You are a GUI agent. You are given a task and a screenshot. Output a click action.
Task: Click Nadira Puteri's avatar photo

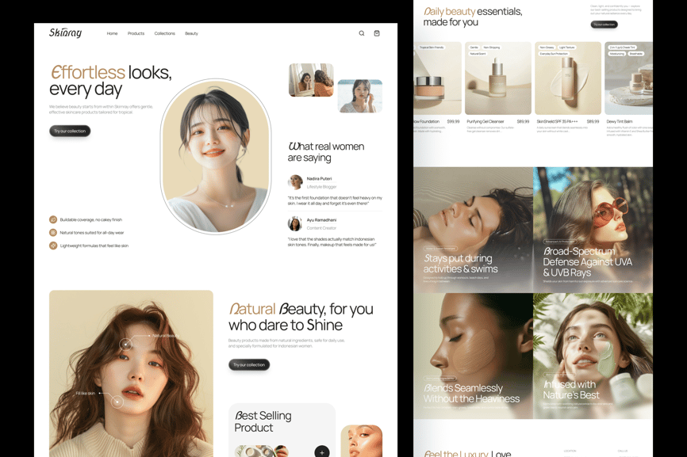[x=295, y=182]
